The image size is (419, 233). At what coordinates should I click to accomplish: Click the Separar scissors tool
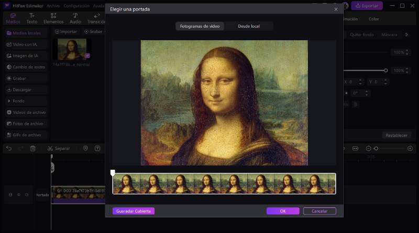59,148
